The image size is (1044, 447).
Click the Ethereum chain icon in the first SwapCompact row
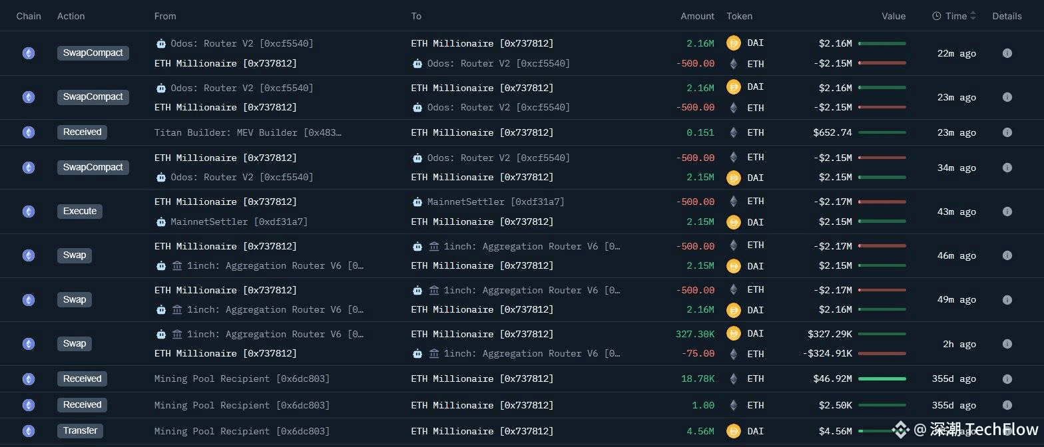click(29, 53)
